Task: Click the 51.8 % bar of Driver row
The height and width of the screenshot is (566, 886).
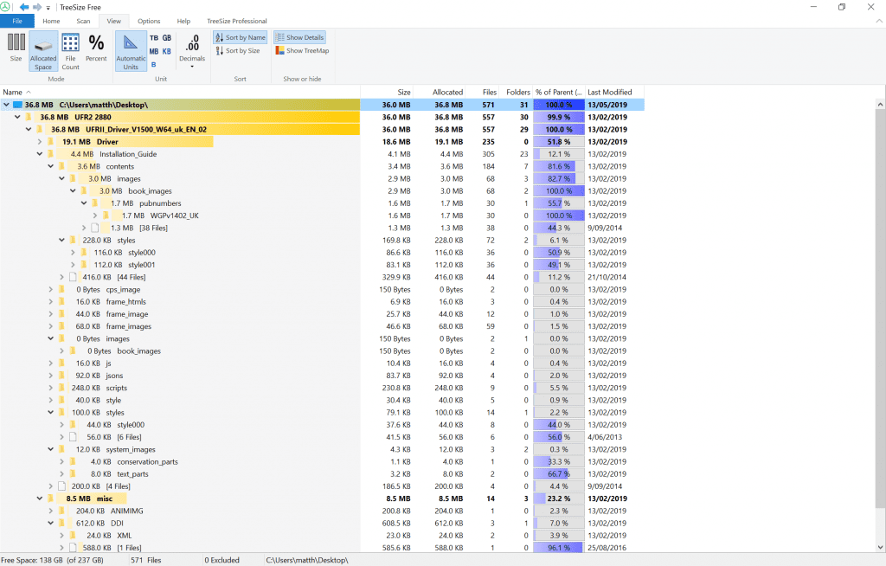Action: pyautogui.click(x=559, y=142)
